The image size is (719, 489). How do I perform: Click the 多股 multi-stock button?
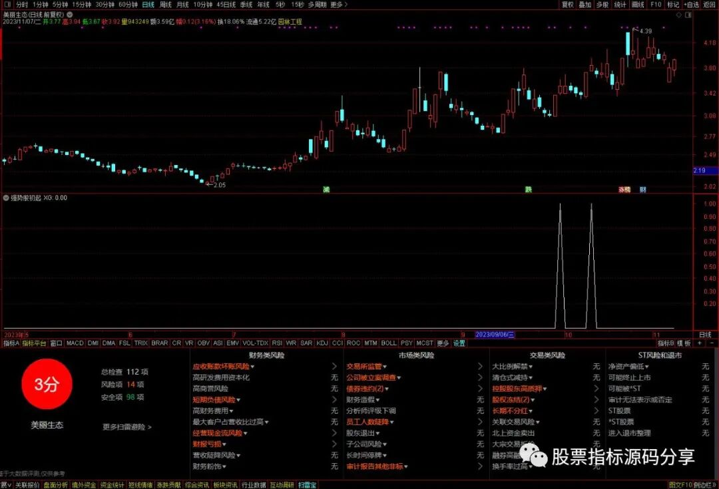pyautogui.click(x=602, y=5)
